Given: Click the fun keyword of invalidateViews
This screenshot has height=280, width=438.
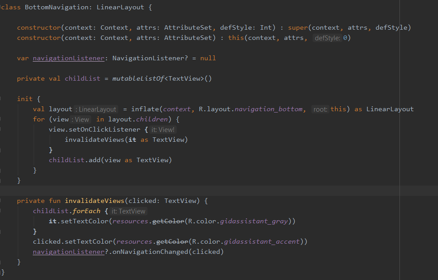Looking at the screenshot, I should pos(54,201).
